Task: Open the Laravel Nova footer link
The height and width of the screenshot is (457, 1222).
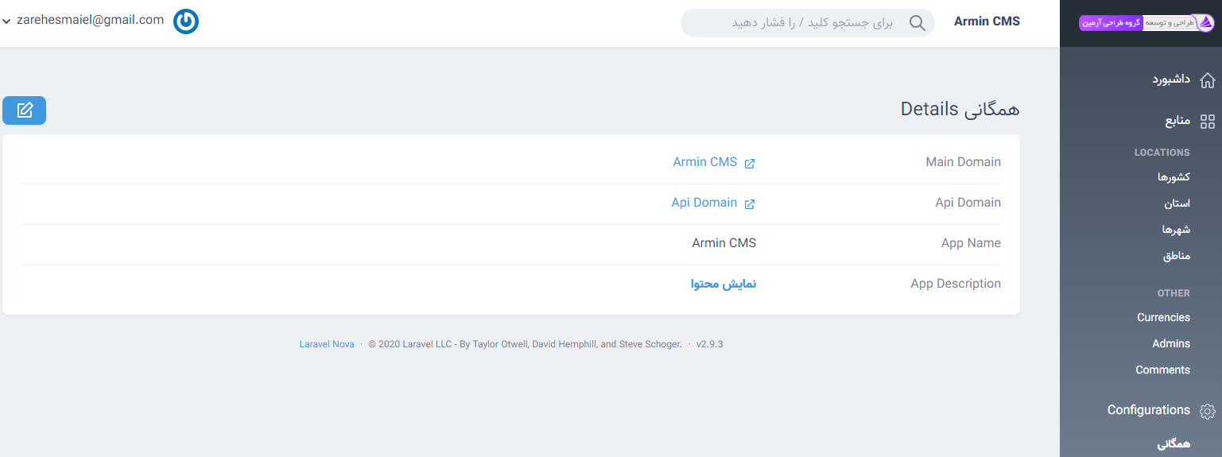Action: [327, 344]
